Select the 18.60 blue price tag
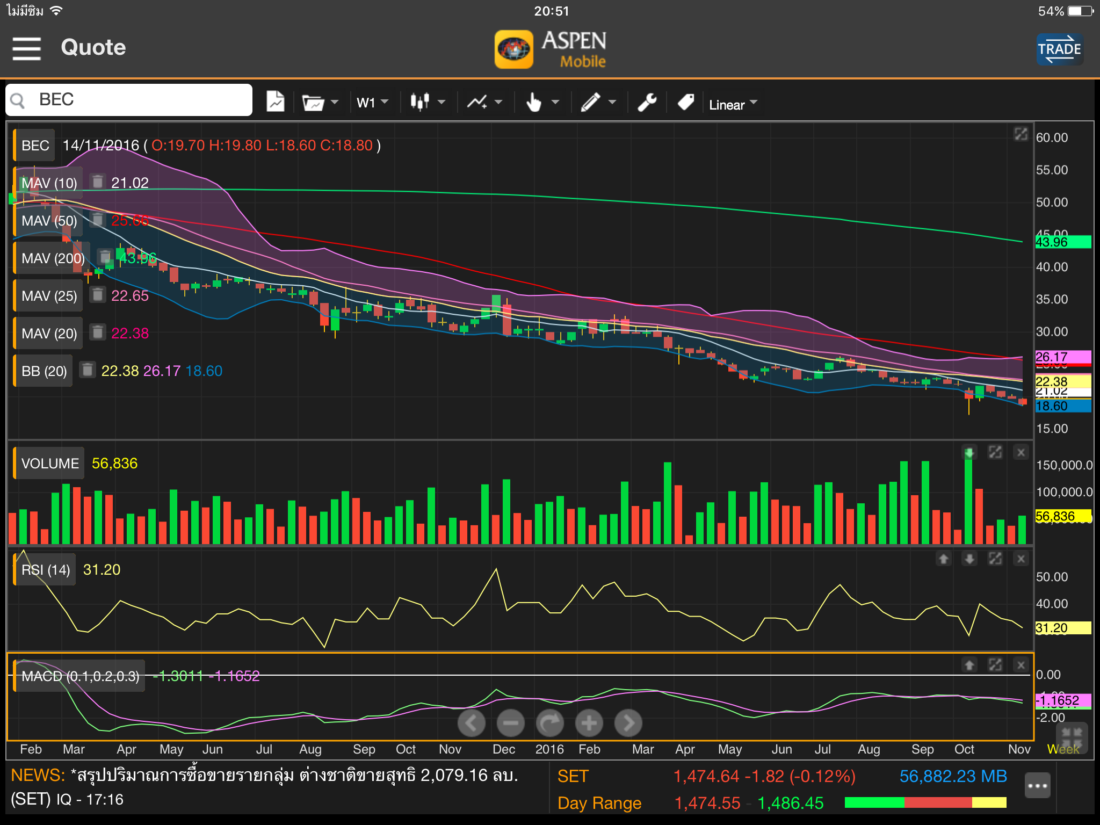 point(1063,407)
